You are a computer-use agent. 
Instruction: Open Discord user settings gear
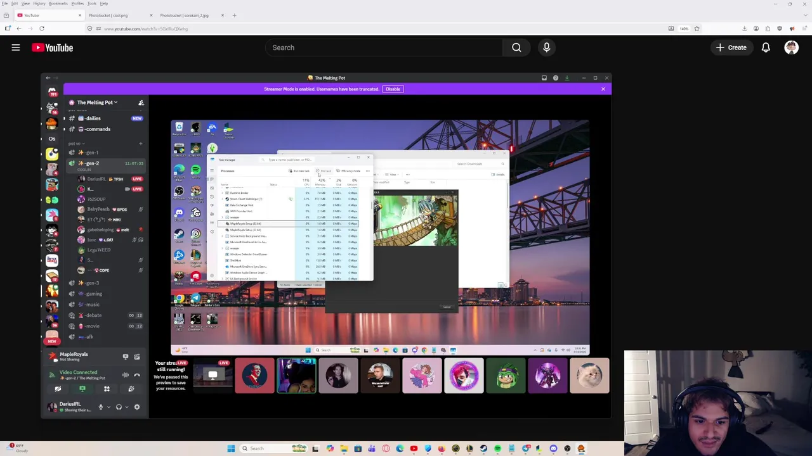136,407
